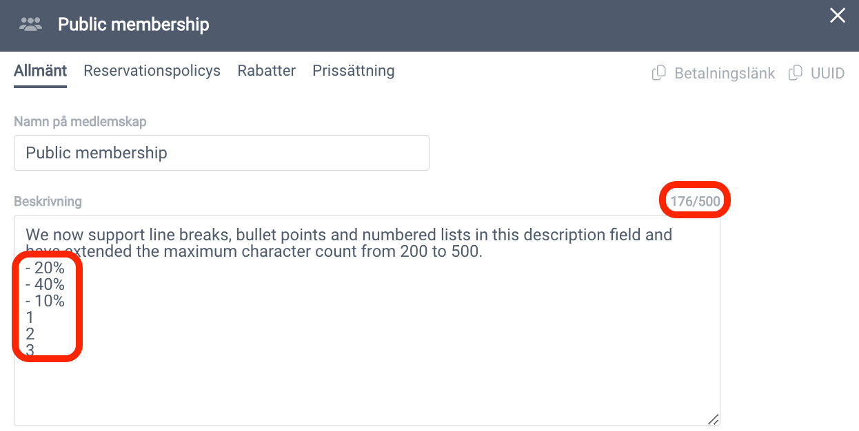Click the copy icon beside UUID

pos(796,72)
